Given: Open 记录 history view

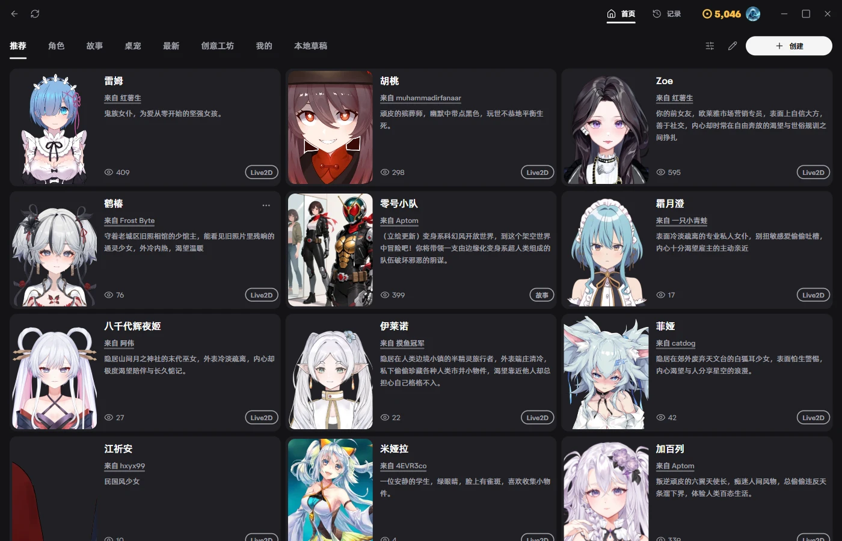Looking at the screenshot, I should (667, 14).
